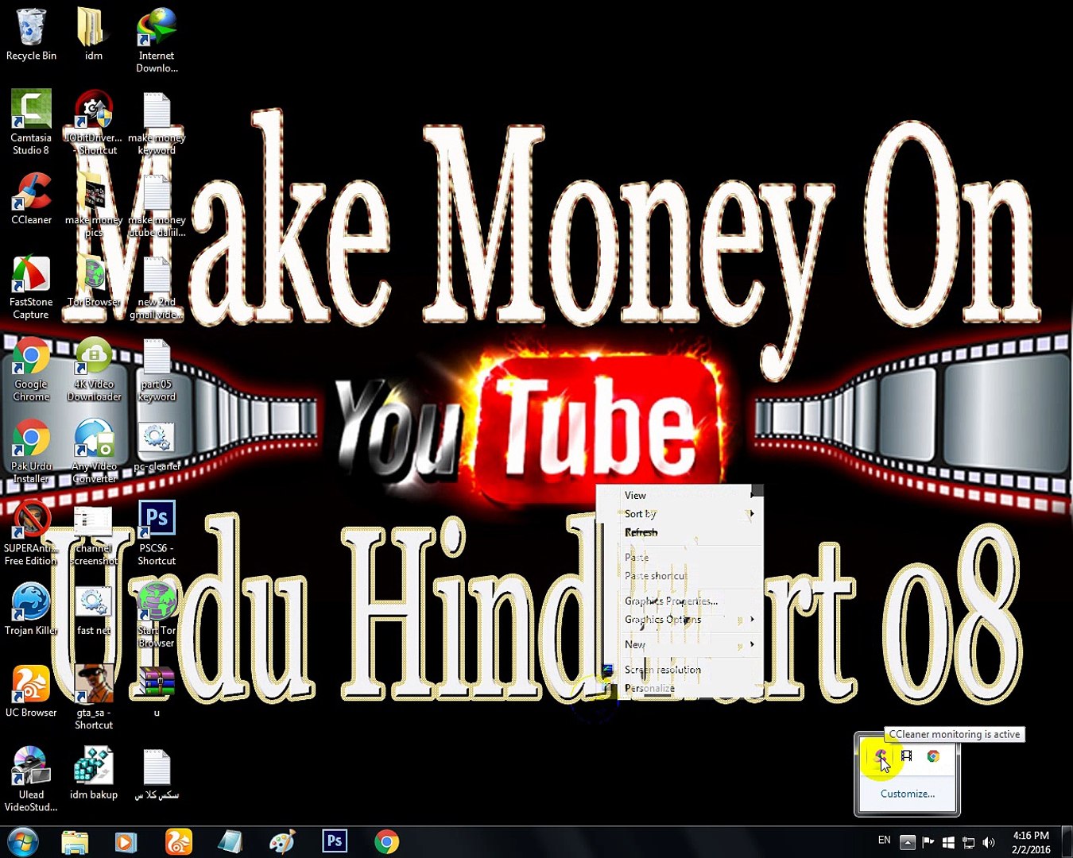
Task: Open the volume speaker tray icon
Action: tap(989, 842)
